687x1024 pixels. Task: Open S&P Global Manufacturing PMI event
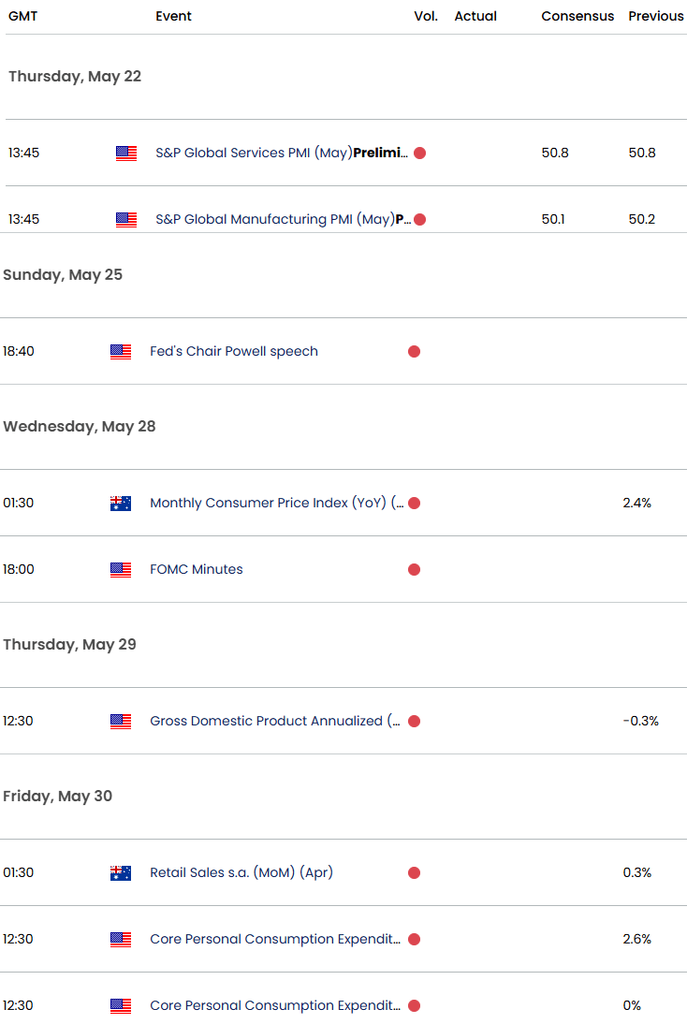tap(284, 219)
